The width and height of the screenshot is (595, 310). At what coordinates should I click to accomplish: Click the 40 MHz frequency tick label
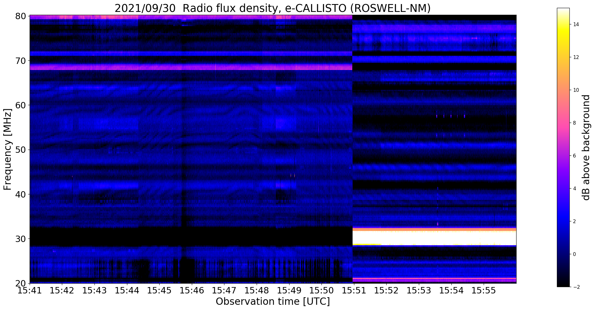(20, 194)
